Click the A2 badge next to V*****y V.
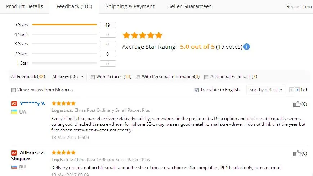This screenshot has width=313, height=176. (x=14, y=103)
